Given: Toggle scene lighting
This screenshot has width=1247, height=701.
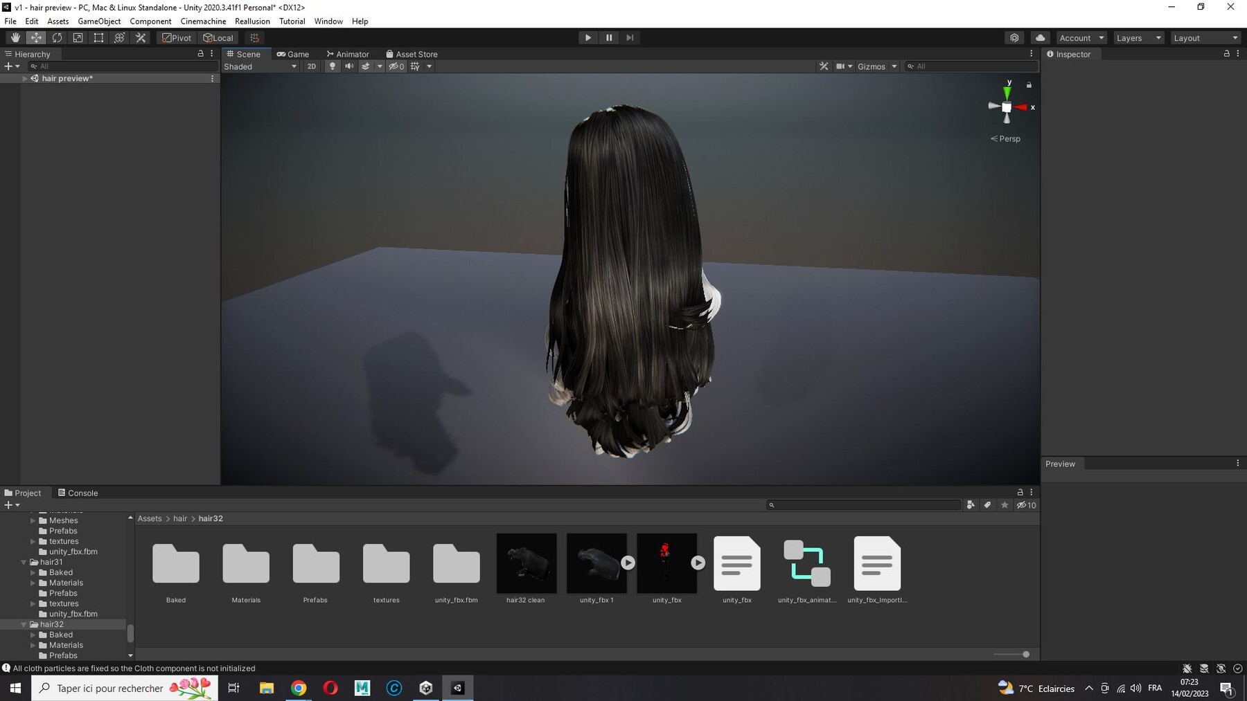Looking at the screenshot, I should 333,66.
